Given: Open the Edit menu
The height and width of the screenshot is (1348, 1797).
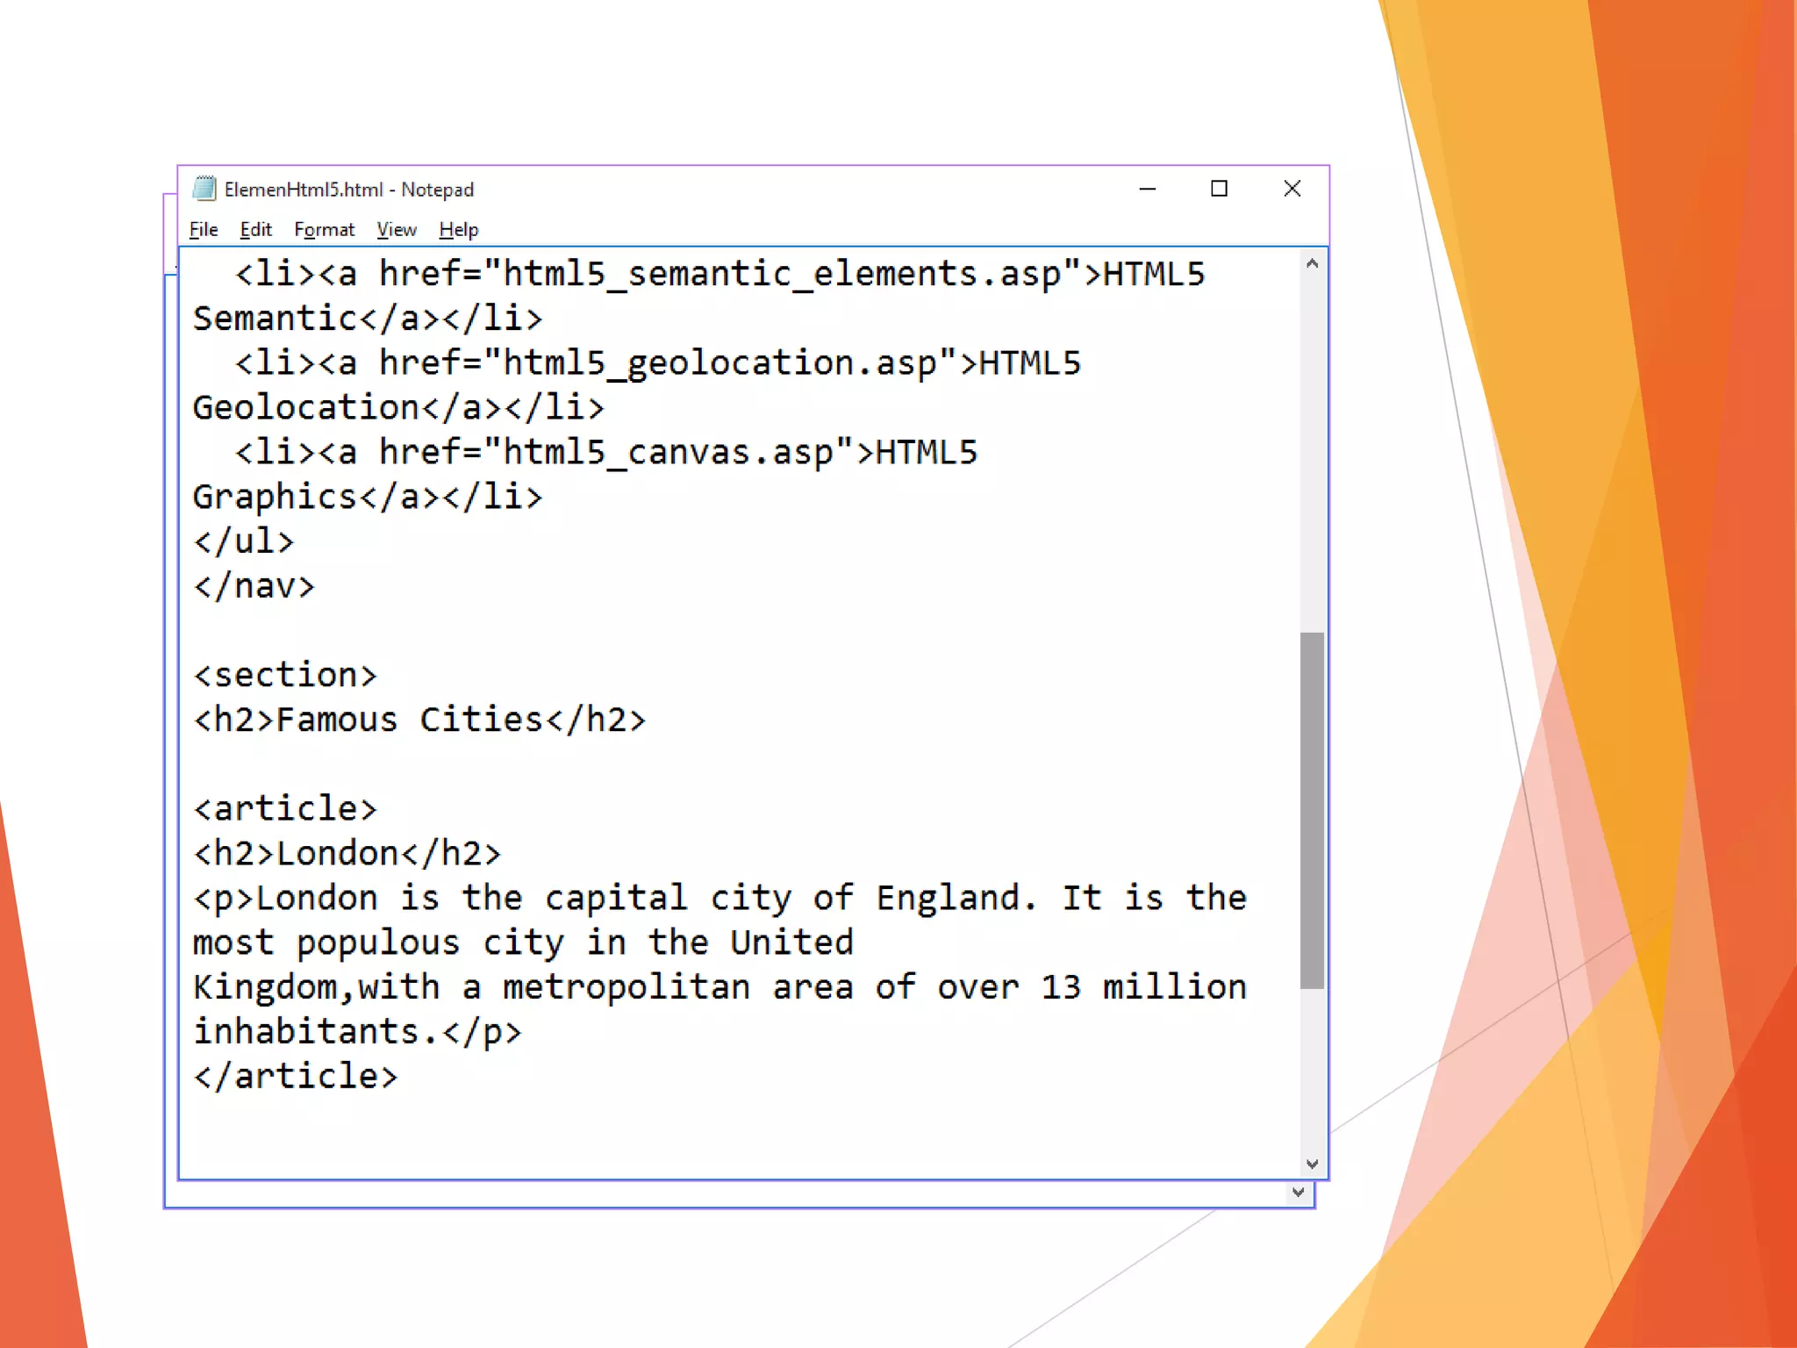Looking at the screenshot, I should [255, 230].
